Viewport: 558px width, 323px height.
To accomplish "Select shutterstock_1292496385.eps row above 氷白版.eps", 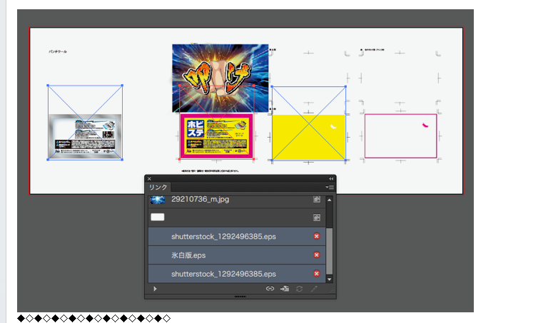I will pos(237,236).
